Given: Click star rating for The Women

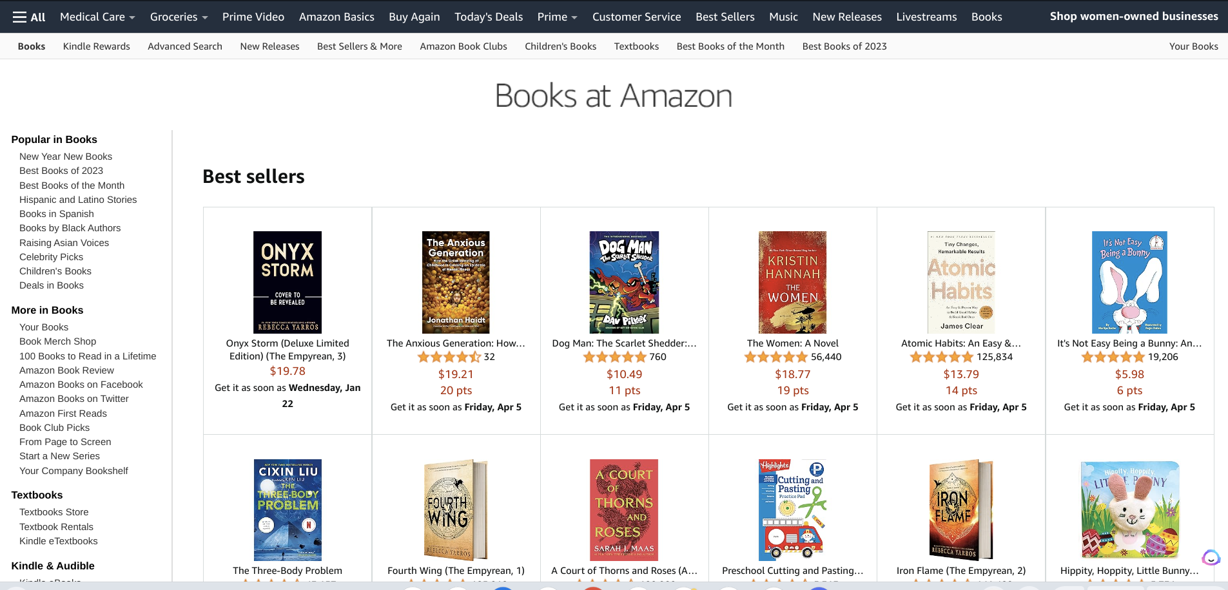Looking at the screenshot, I should [x=776, y=357].
